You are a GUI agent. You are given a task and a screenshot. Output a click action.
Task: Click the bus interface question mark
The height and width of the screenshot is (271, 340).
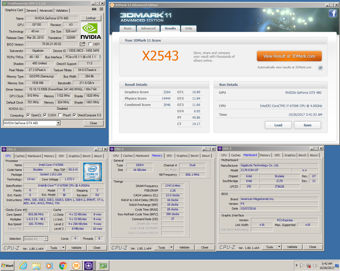[100, 57]
